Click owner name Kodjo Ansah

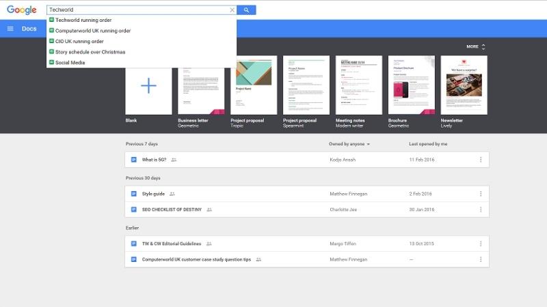[x=343, y=160]
